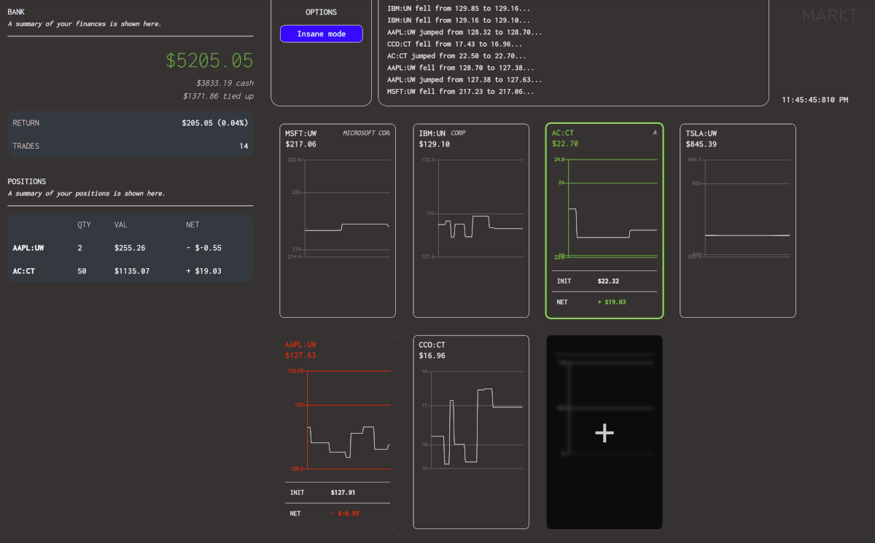Click the AAPL:UW row in positions
This screenshot has height=543, width=875.
pos(131,248)
